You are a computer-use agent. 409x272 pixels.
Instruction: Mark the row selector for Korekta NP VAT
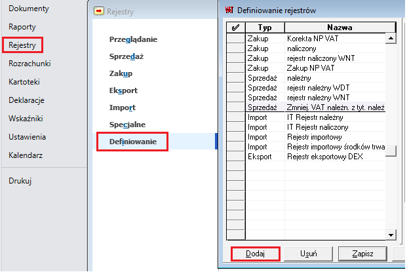[236, 38]
